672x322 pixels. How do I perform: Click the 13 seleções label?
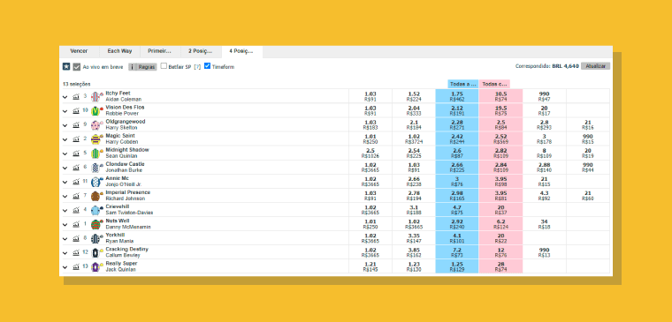[x=77, y=84]
